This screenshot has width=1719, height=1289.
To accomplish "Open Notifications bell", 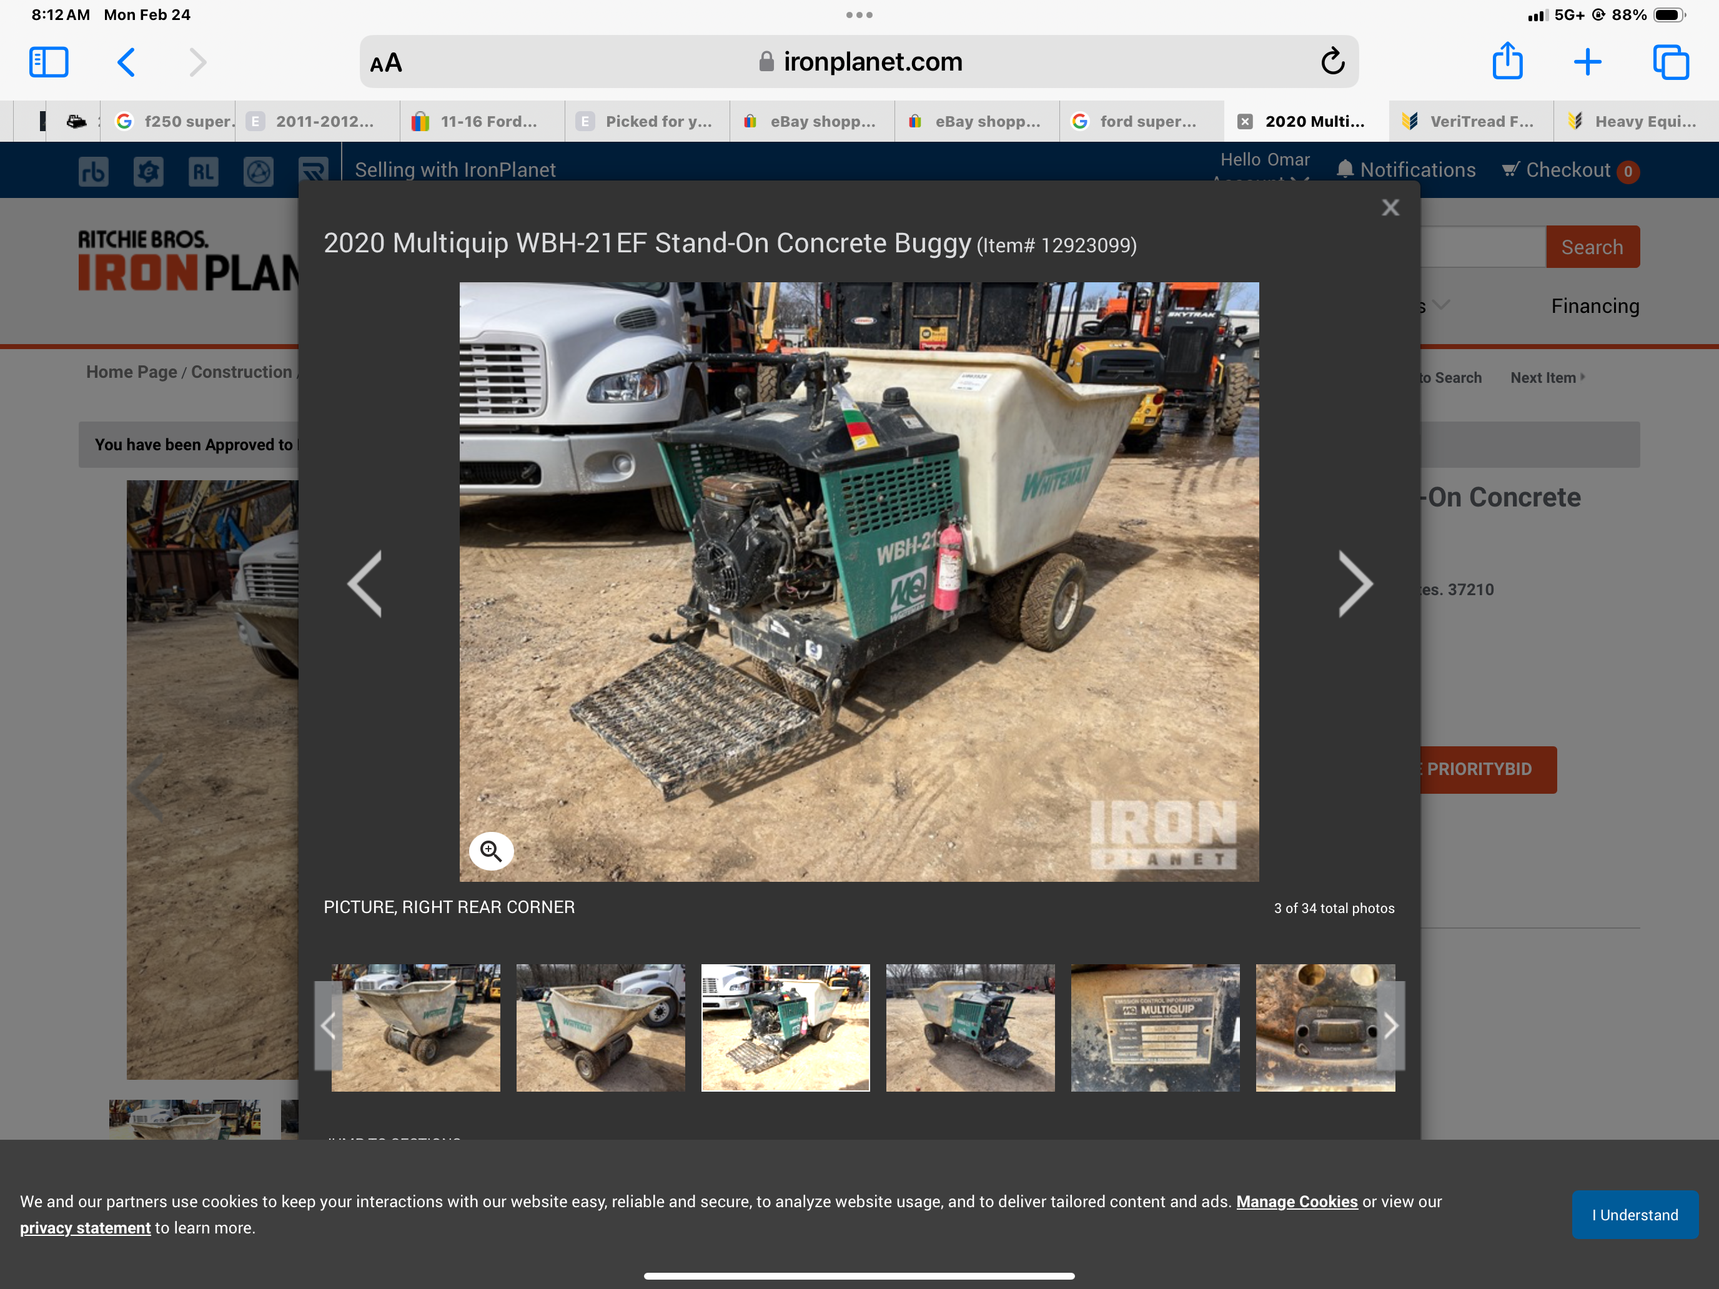I will click(x=1406, y=170).
